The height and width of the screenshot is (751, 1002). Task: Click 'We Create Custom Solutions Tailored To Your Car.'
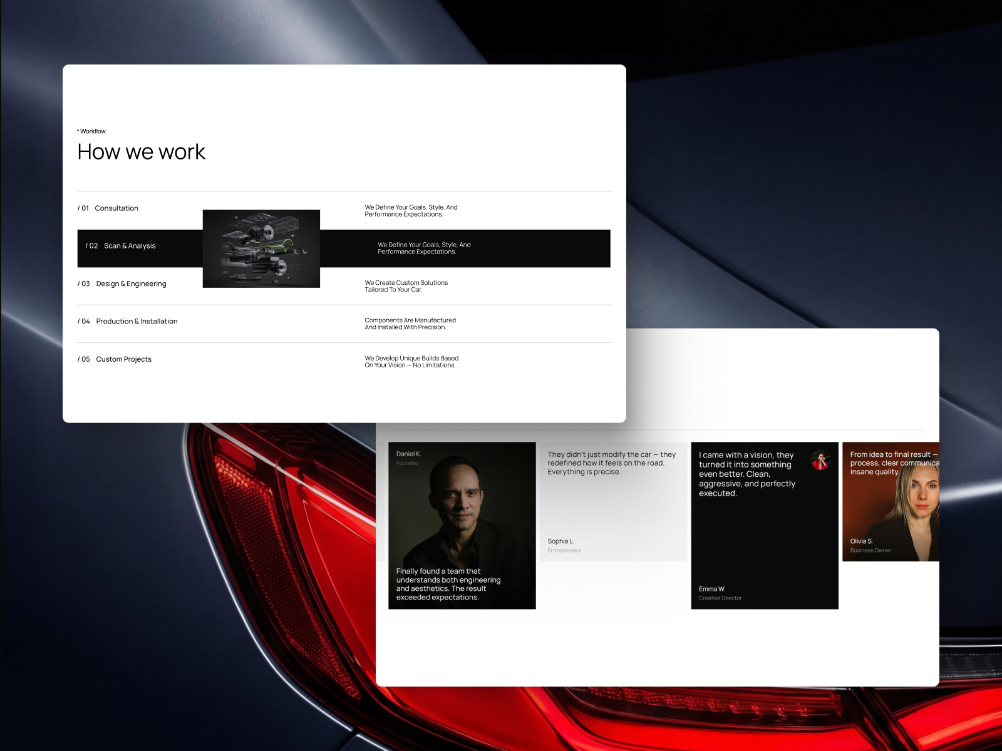406,286
